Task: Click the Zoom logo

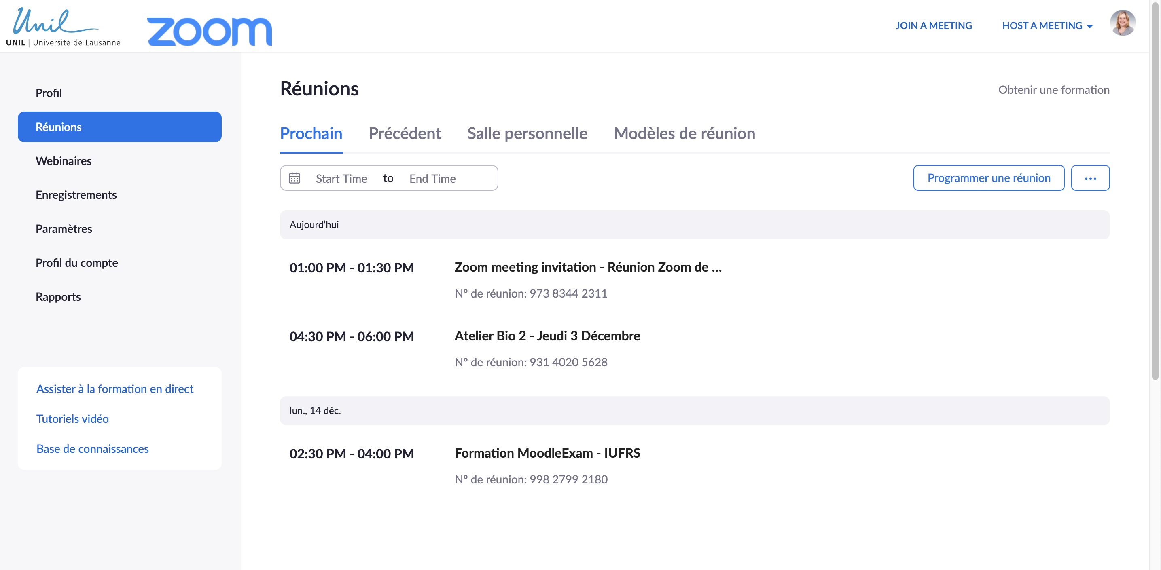Action: tap(210, 31)
